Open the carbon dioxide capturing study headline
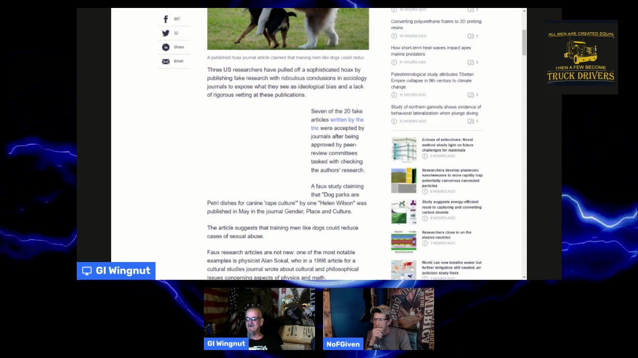Viewport: 638px width, 358px height. [x=452, y=207]
